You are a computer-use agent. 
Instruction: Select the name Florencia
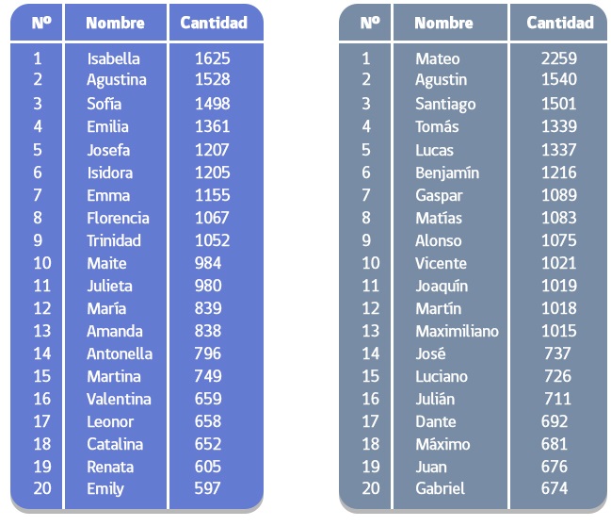(x=118, y=218)
